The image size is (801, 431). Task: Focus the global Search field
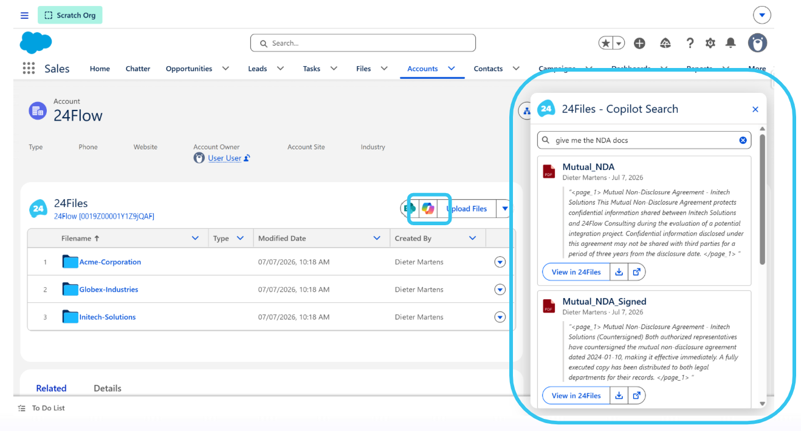pos(363,43)
